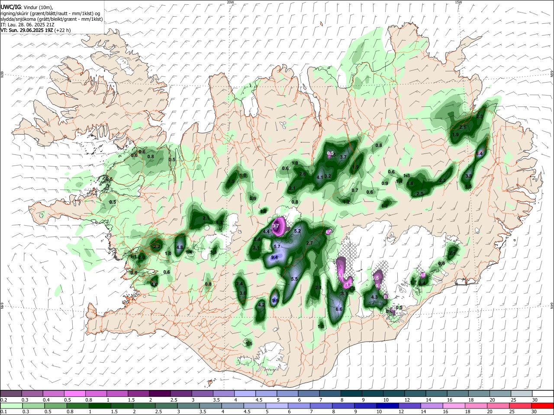Select rain legend swatch between 20 and 25
The width and height of the screenshot is (554, 415).
498,405
